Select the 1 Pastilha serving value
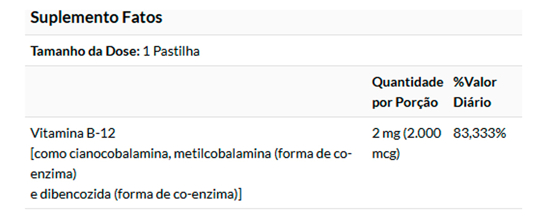The image size is (547, 219). tap(171, 52)
